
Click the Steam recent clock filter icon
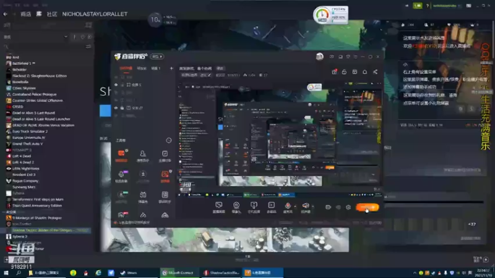pos(83,37)
